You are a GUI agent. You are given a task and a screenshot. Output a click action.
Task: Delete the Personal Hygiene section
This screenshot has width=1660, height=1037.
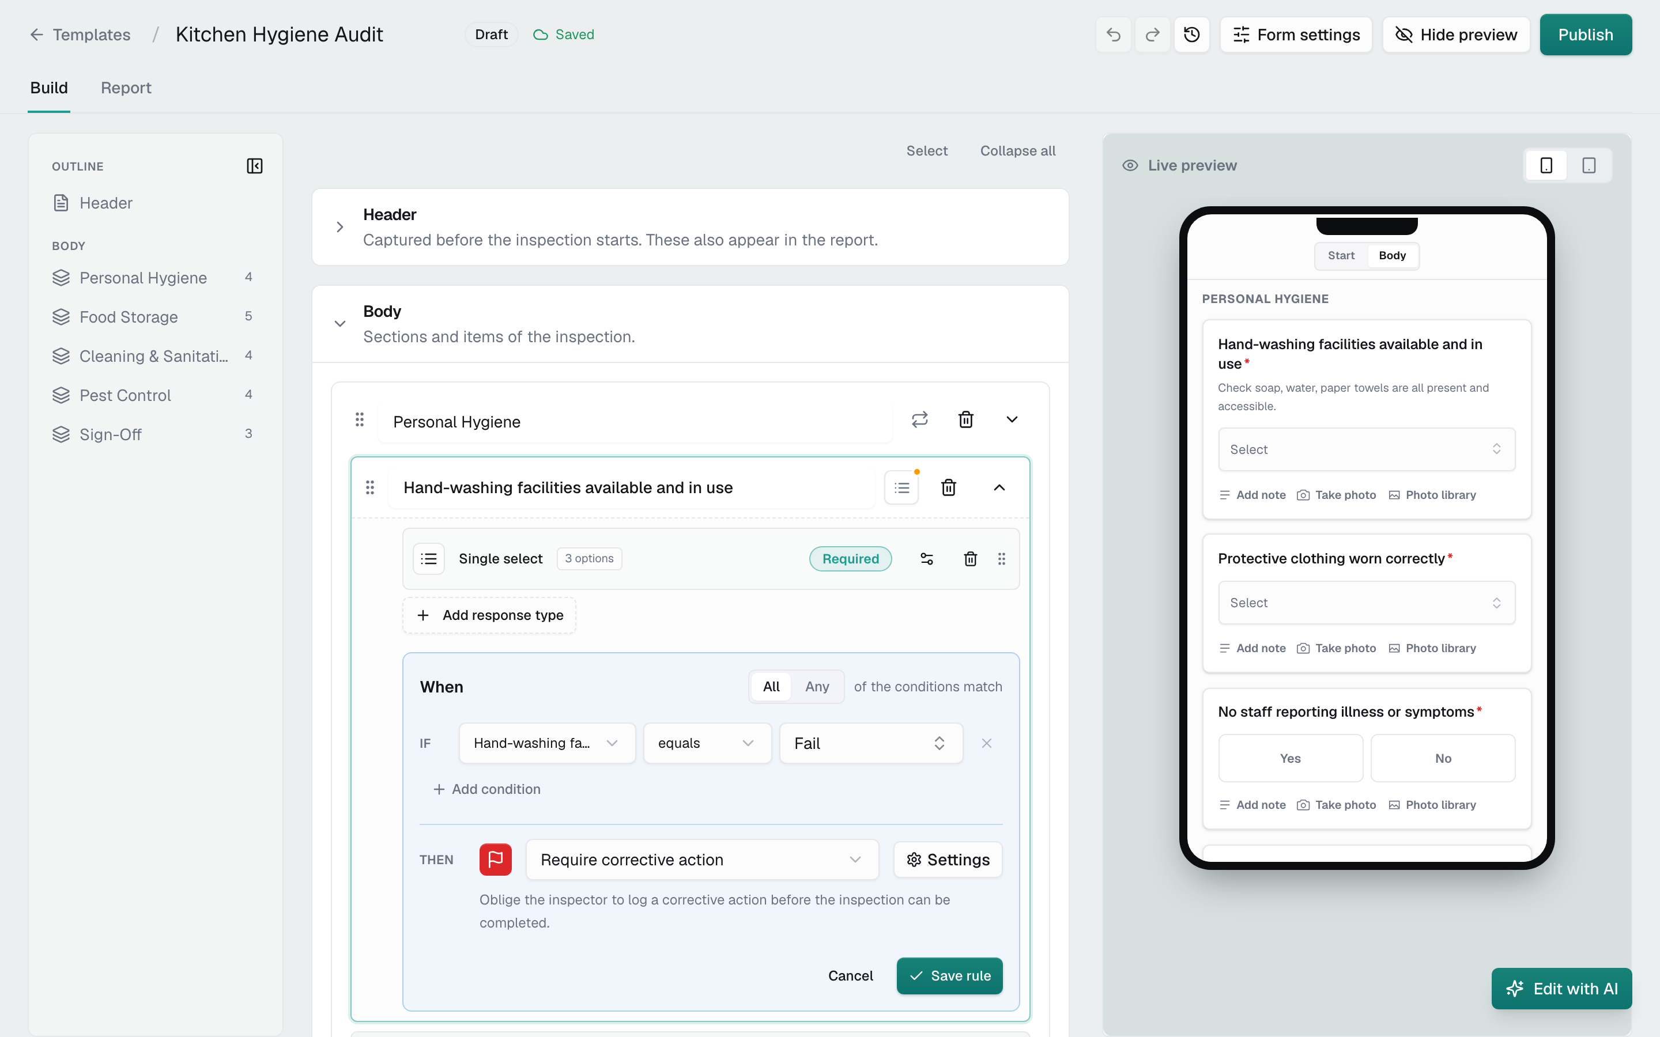click(966, 420)
